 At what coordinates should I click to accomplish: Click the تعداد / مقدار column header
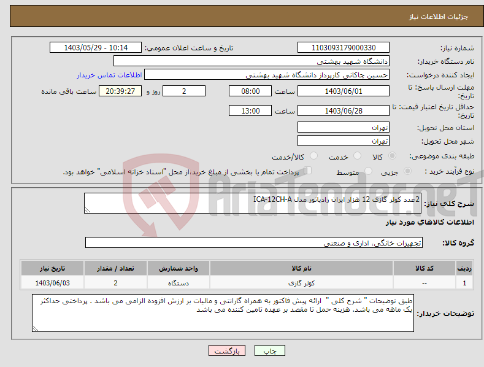click(x=115, y=268)
